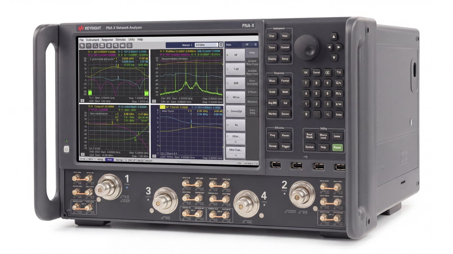Tap the G/n unit key
The height and width of the screenshot is (254, 453).
pyautogui.click(x=339, y=83)
